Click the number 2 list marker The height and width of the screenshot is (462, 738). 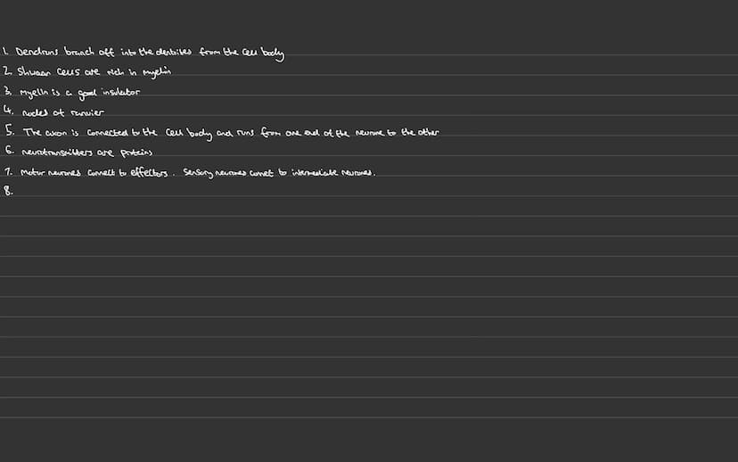tap(7, 71)
